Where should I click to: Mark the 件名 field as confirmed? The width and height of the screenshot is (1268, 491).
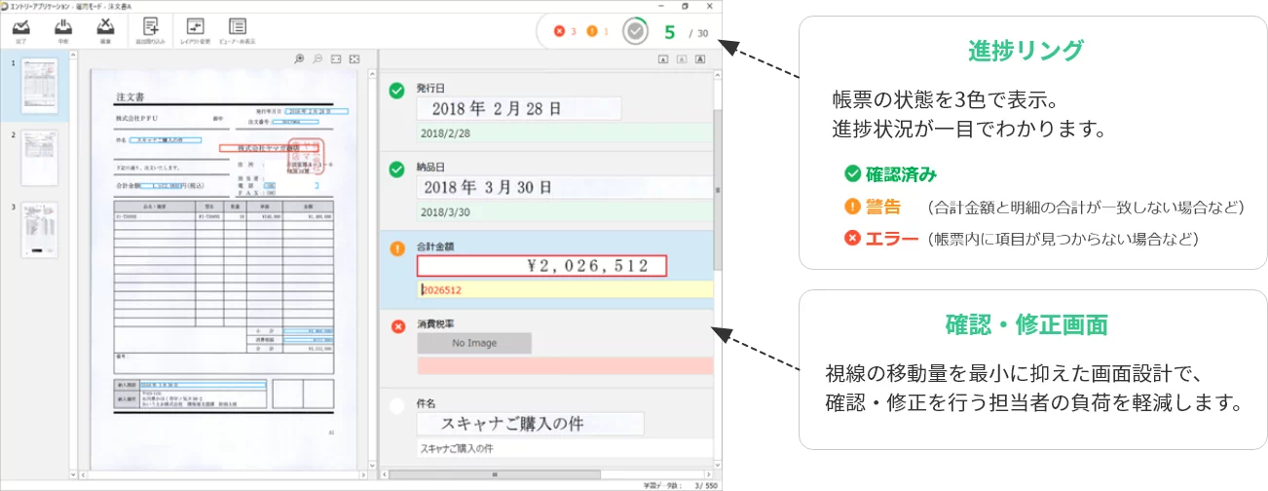click(x=396, y=406)
